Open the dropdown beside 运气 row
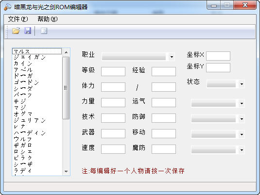The height and width of the screenshot is (195, 260). 242,103
